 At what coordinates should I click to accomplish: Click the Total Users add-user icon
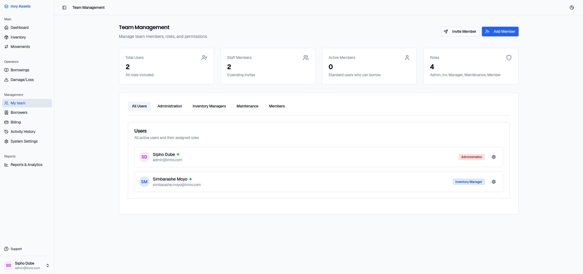204,58
